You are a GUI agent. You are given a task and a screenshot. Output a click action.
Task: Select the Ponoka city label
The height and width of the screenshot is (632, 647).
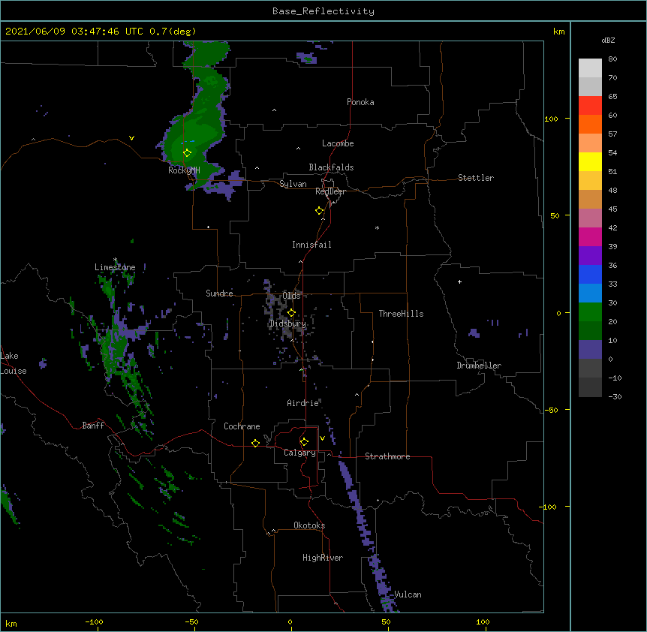click(360, 102)
